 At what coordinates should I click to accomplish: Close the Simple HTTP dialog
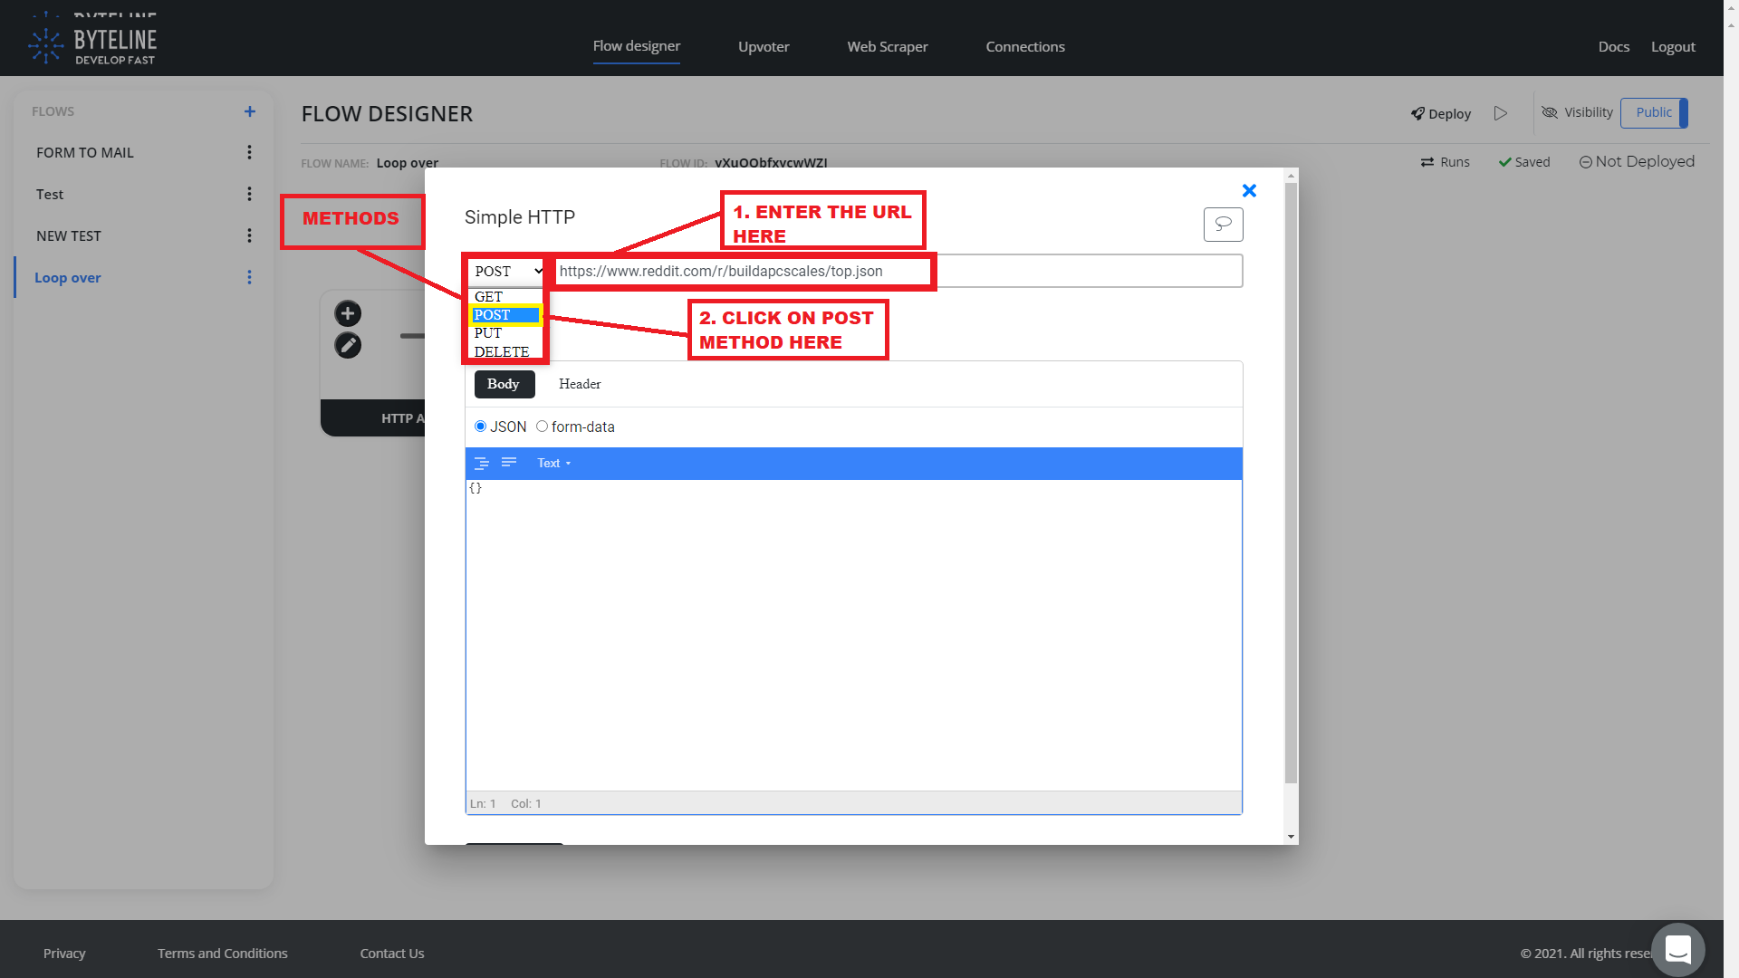[x=1249, y=190]
